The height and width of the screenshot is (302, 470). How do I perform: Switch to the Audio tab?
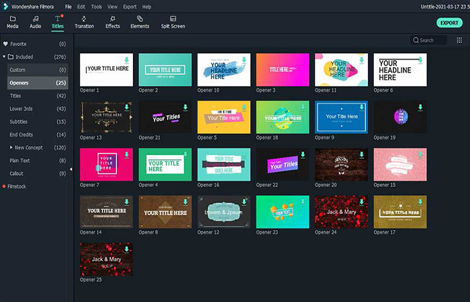[x=35, y=22]
